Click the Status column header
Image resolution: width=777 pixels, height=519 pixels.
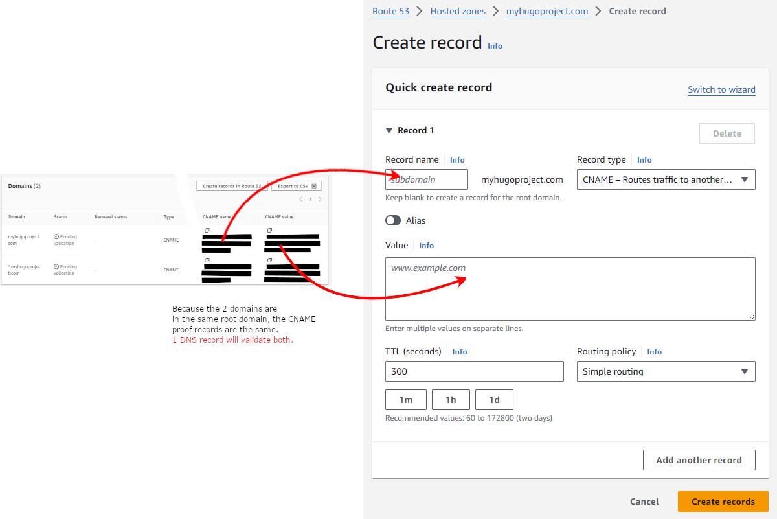tap(61, 217)
